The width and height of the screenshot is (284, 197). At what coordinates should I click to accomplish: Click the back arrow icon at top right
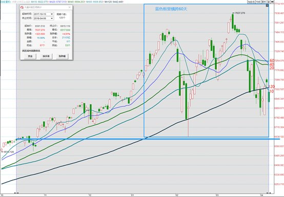(x=272, y=2)
